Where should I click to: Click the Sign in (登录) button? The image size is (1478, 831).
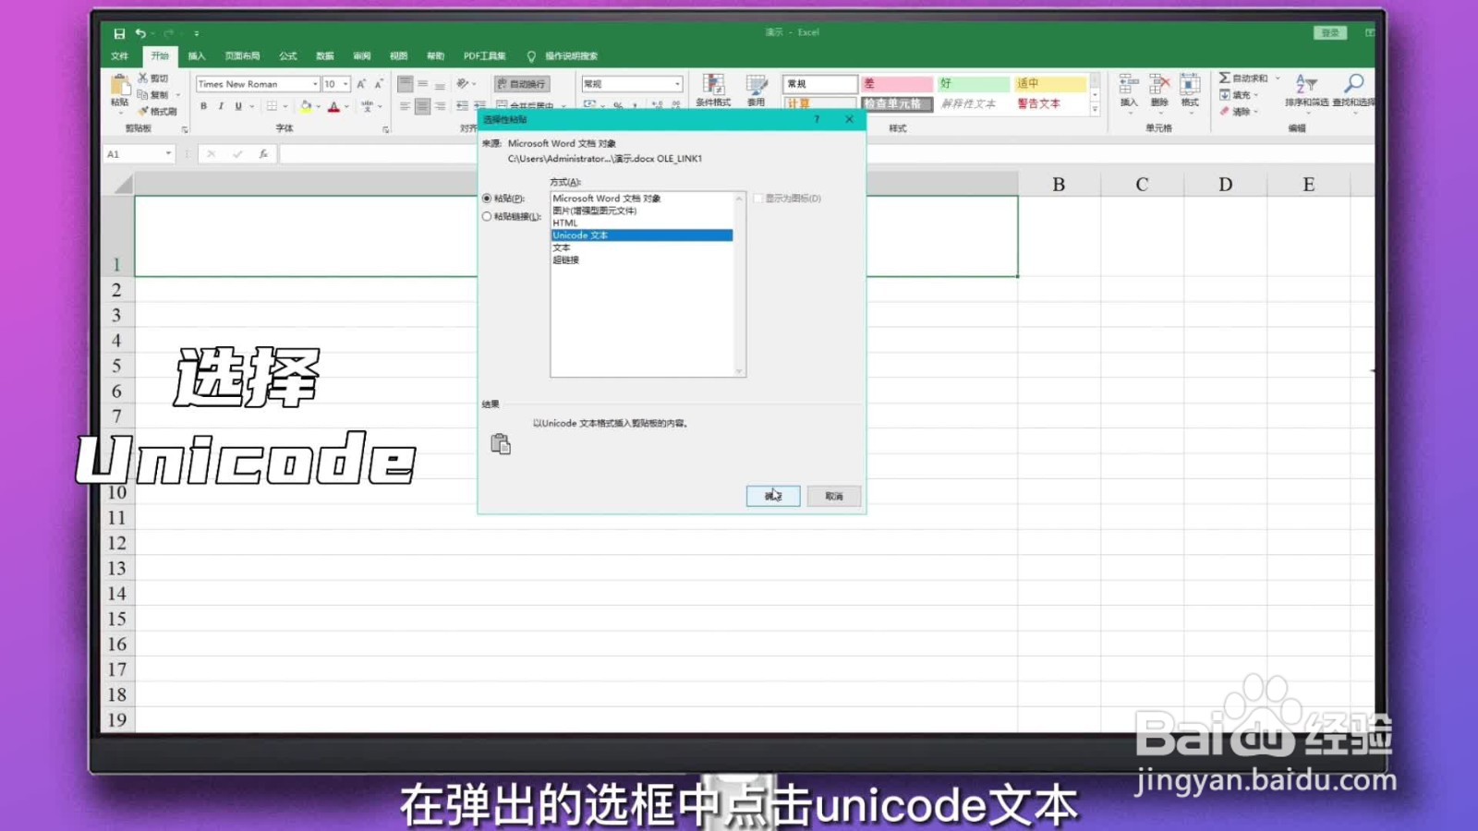pyautogui.click(x=1330, y=33)
